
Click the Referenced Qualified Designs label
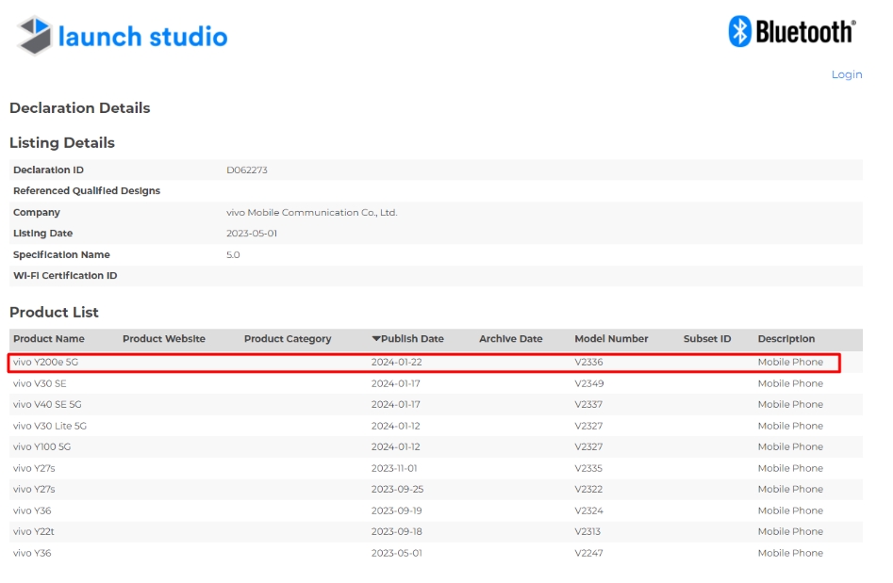tap(87, 191)
